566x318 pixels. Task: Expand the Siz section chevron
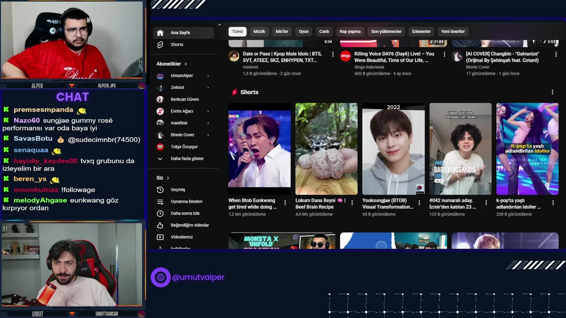168,178
